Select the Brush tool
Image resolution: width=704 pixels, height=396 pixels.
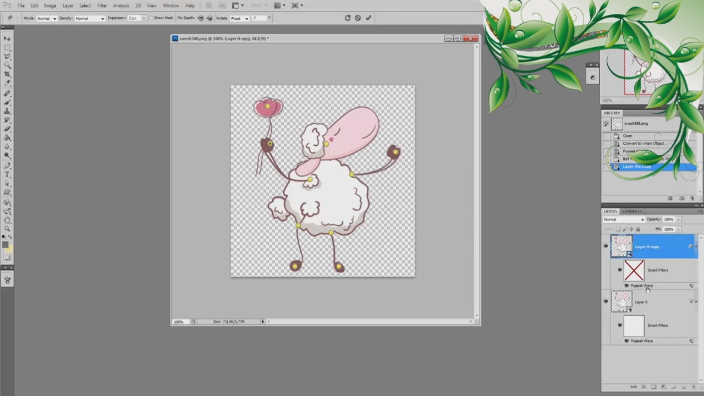(x=7, y=102)
